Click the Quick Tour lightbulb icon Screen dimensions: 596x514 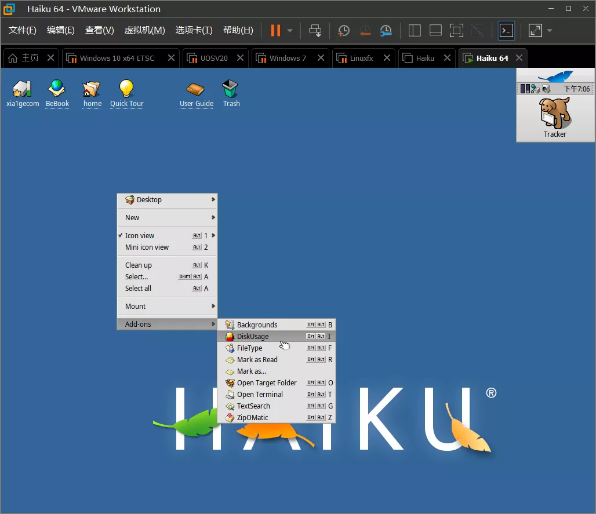(x=126, y=89)
